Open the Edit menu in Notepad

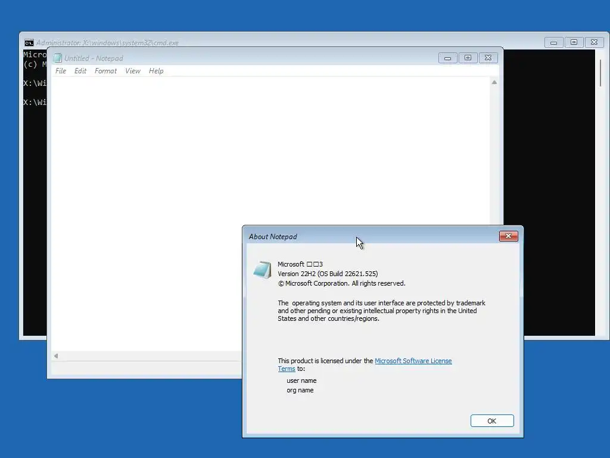(80, 71)
